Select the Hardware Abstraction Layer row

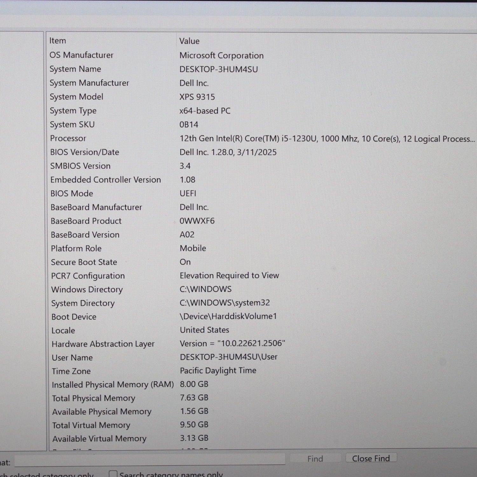point(262,344)
